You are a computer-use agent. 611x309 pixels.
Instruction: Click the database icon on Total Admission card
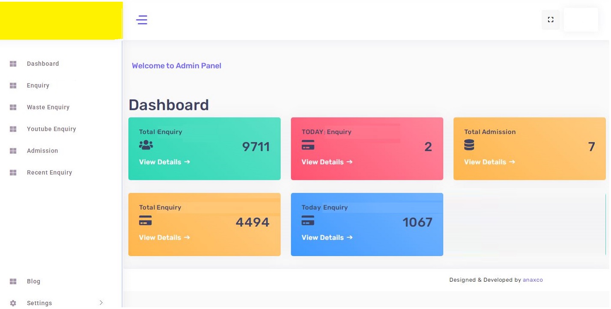[469, 145]
